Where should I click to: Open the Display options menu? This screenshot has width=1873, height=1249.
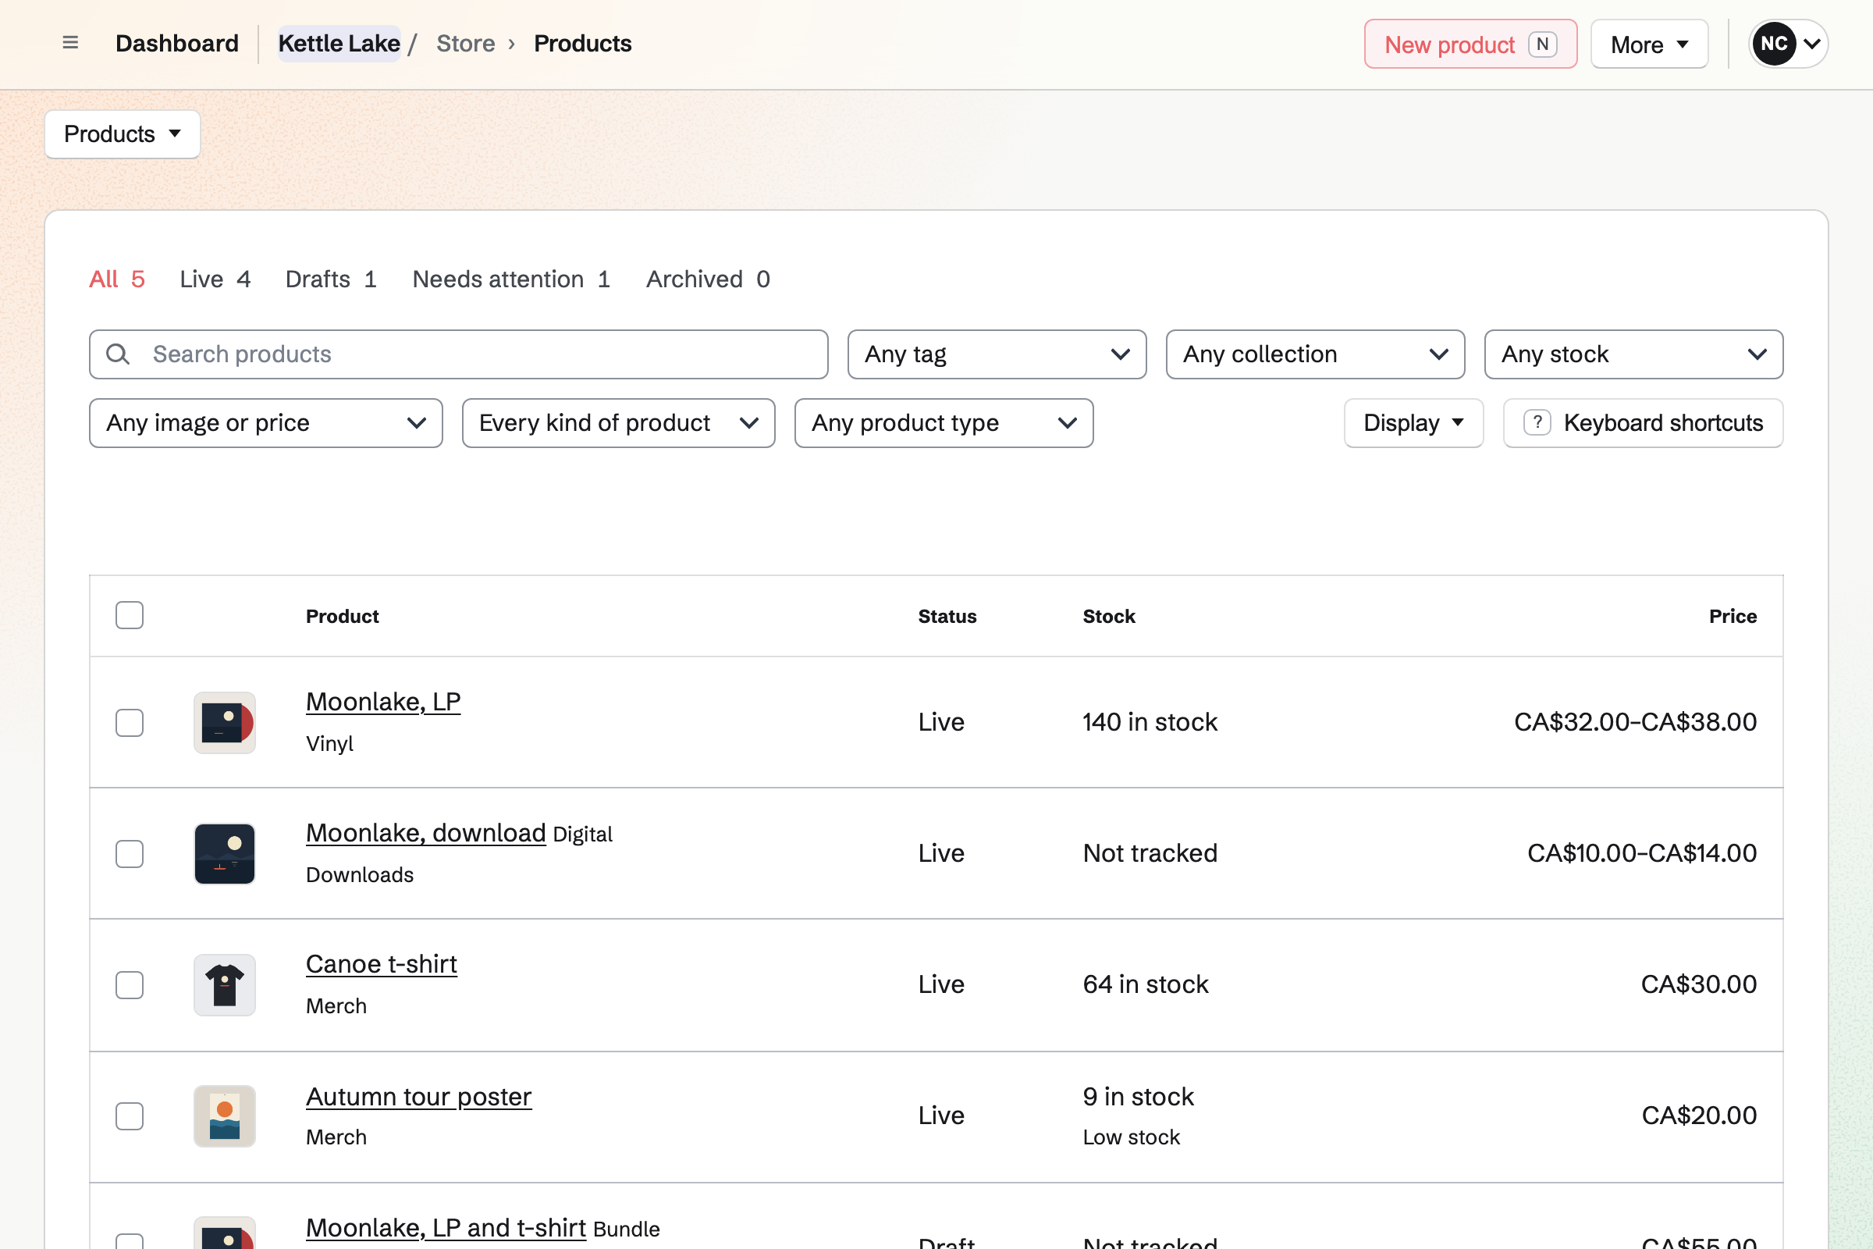coord(1413,423)
